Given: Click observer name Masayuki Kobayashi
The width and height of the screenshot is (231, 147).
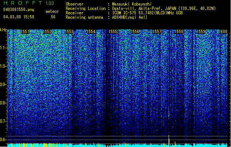Looking at the screenshot, I should [132, 4].
